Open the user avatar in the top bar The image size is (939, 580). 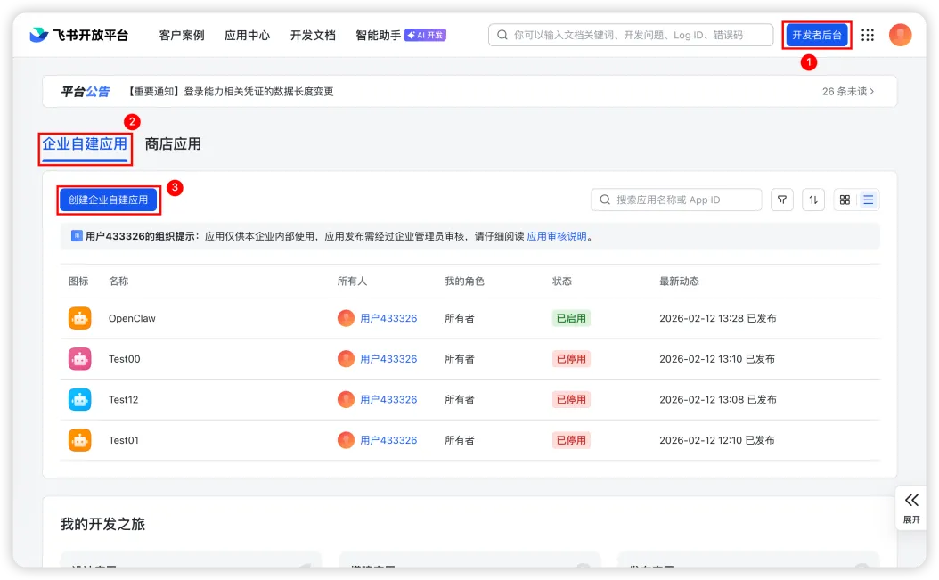click(900, 35)
